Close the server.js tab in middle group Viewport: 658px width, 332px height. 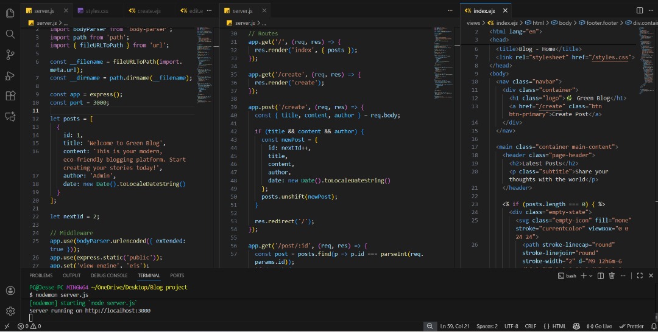pos(264,10)
